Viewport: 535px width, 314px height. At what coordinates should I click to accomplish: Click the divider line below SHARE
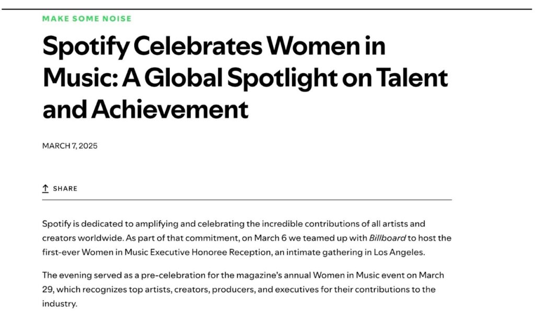pos(247,200)
